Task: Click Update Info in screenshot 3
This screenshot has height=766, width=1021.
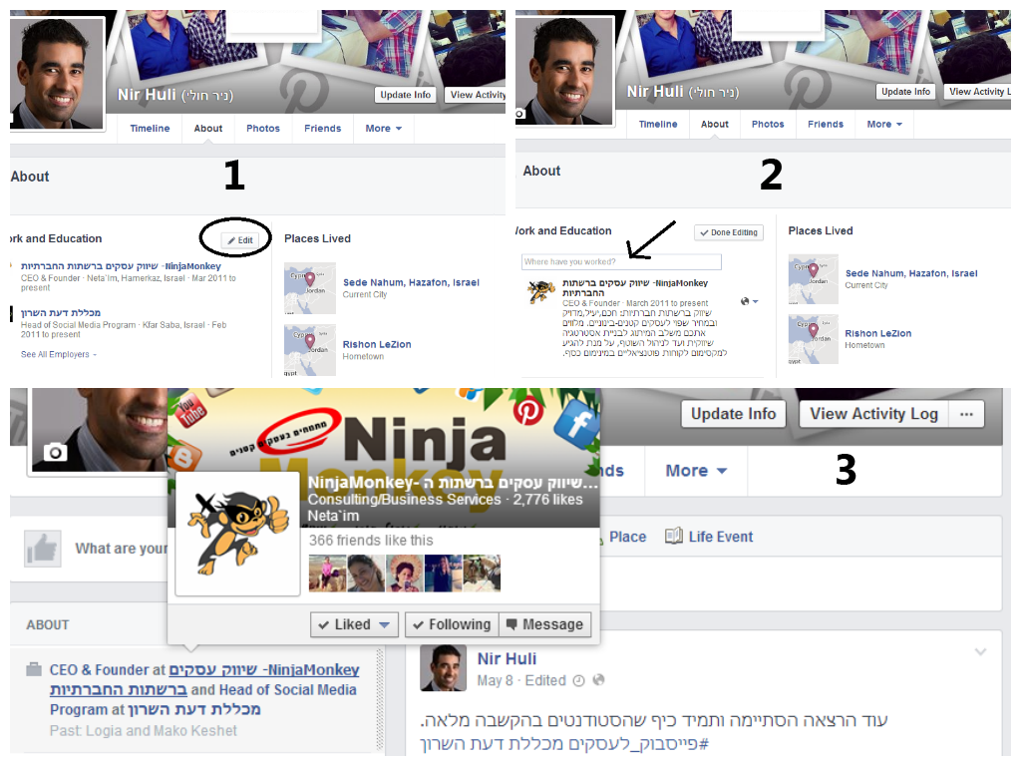Action: [x=733, y=414]
